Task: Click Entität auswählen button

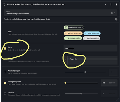Action: click(x=73, y=38)
